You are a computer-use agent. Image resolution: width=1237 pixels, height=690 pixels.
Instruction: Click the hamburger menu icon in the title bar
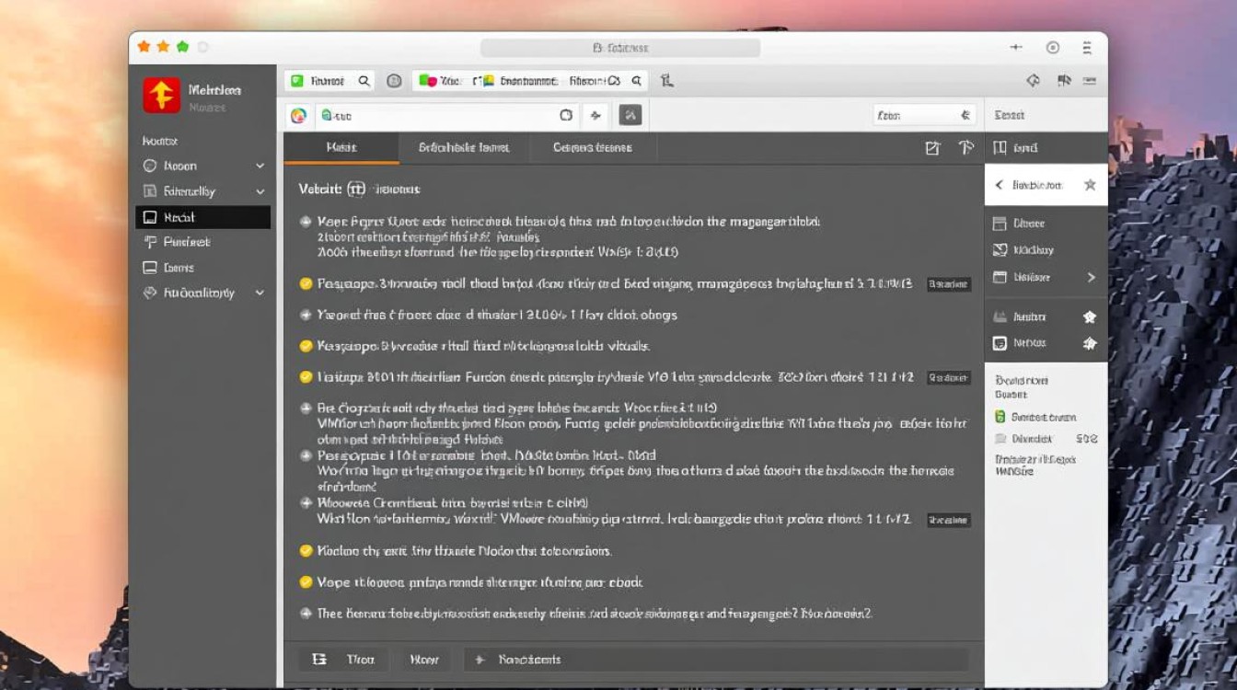coord(1087,48)
